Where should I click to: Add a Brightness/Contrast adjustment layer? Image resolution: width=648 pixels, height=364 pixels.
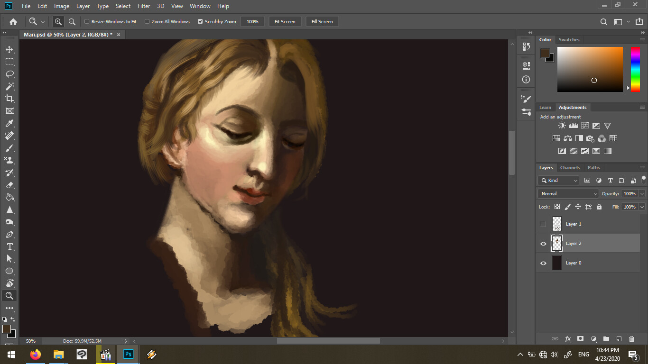(562, 125)
